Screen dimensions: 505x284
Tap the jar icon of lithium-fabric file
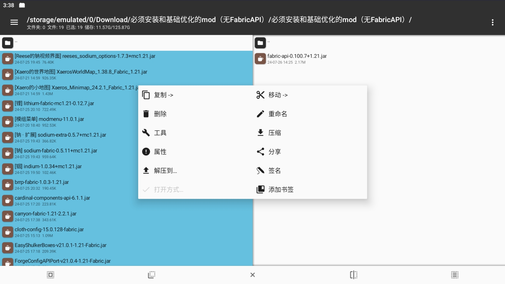[x=8, y=106]
